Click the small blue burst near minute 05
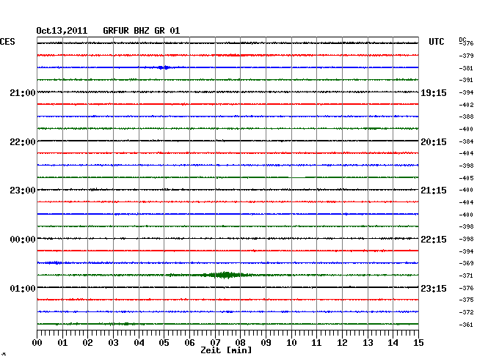477x362 pixels. 164,67
